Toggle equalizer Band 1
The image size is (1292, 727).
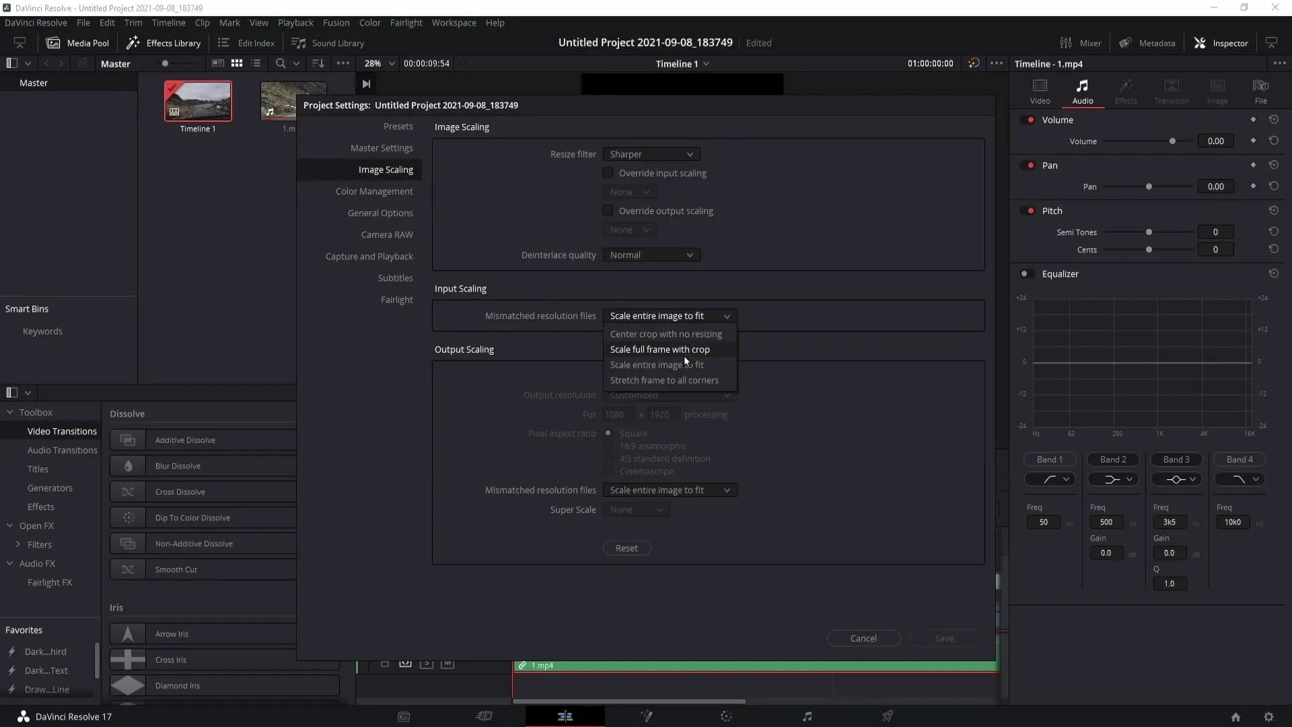[x=1049, y=459]
